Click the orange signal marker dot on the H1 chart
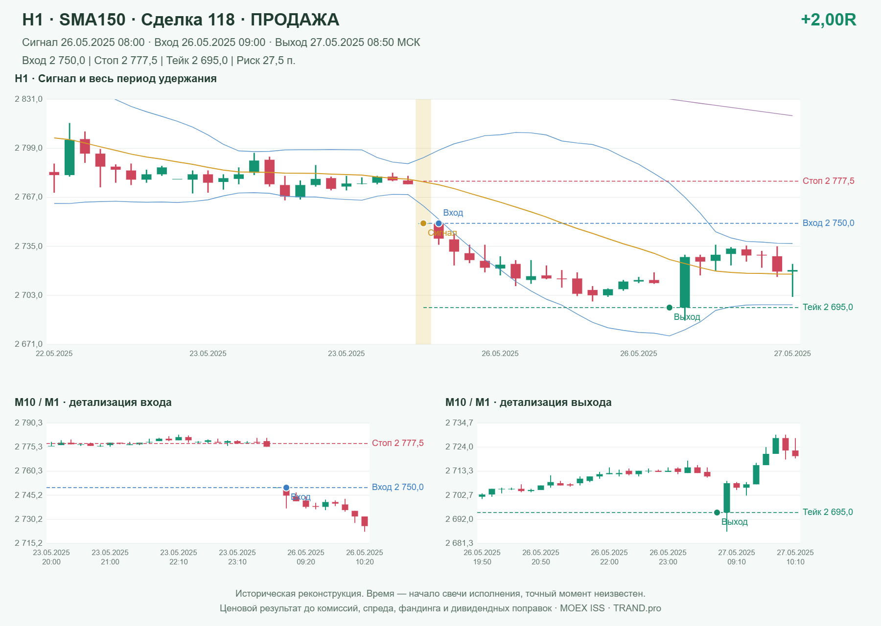Image resolution: width=881 pixels, height=626 pixels. pyautogui.click(x=423, y=224)
